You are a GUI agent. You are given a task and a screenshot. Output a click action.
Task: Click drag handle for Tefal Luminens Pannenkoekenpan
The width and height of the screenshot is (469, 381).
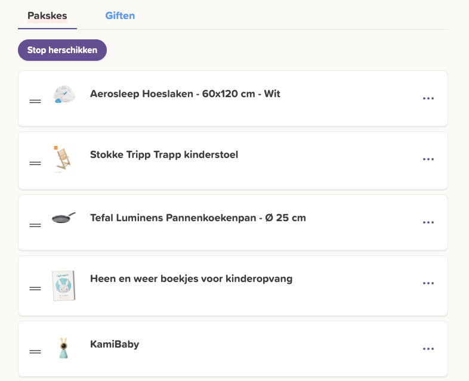(35, 225)
